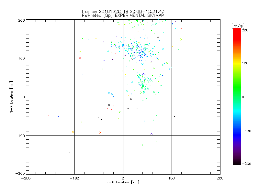The image size is (259, 194).
Task: Click the y-axis tick label "200"
Action: coord(21,20)
